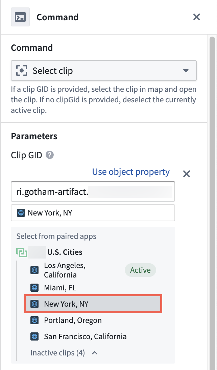Collapse the Inactive clips (4) section

pos(94,353)
